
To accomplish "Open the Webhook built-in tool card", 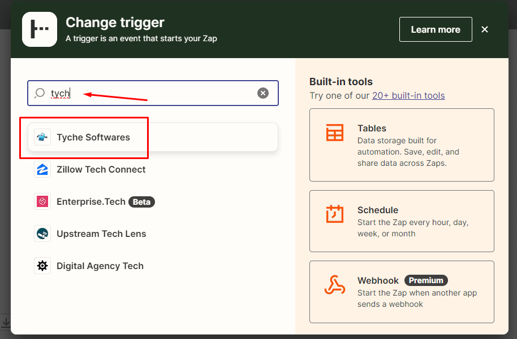I will [402, 292].
